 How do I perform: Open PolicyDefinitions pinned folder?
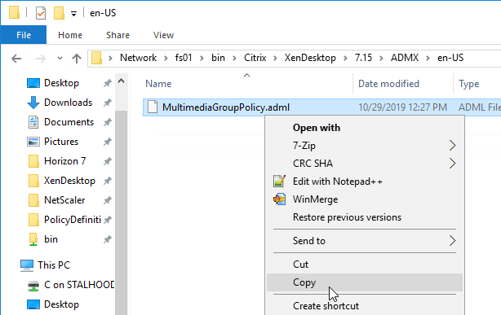72,220
